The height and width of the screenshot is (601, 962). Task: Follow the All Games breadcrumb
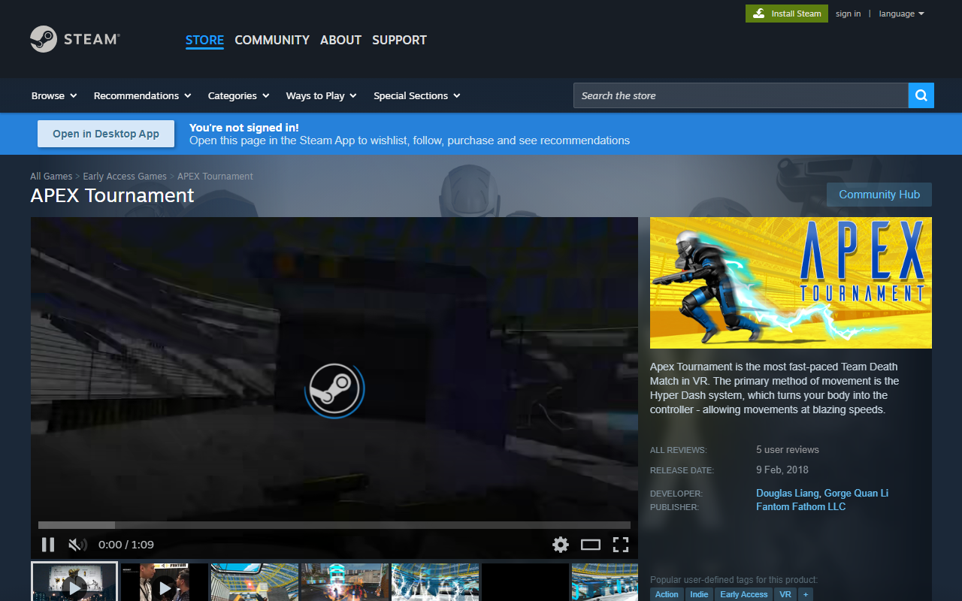[51, 177]
